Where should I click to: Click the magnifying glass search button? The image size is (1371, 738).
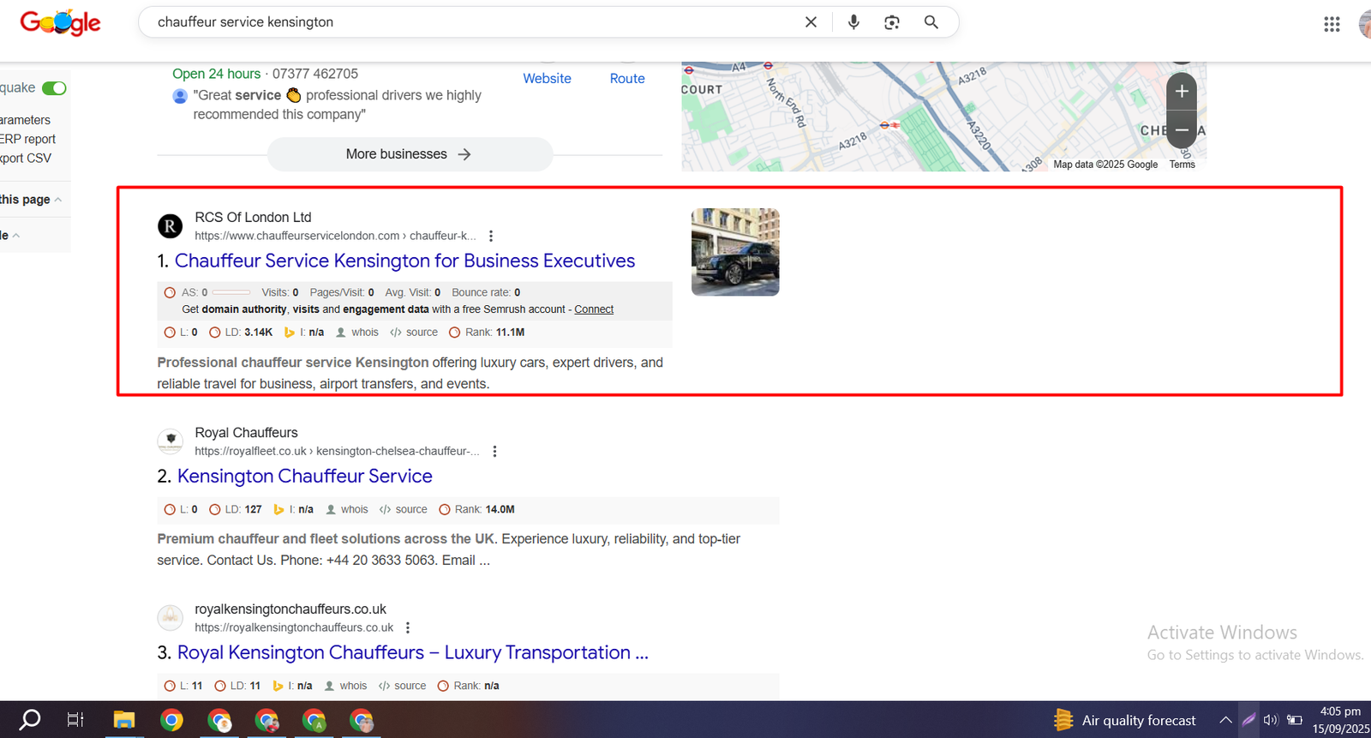(x=931, y=22)
